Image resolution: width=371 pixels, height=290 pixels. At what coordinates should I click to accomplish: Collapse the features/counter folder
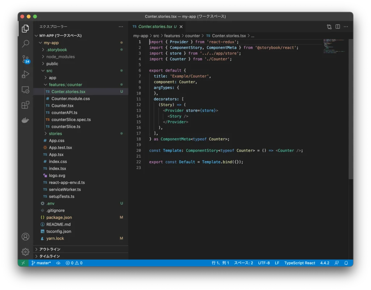coord(65,85)
